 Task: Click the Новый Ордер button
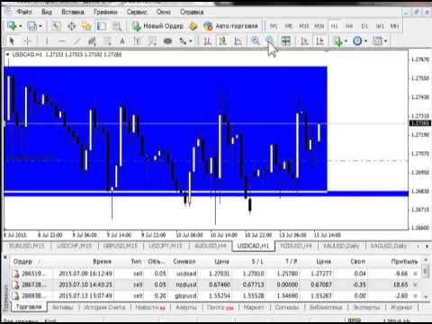tap(157, 26)
